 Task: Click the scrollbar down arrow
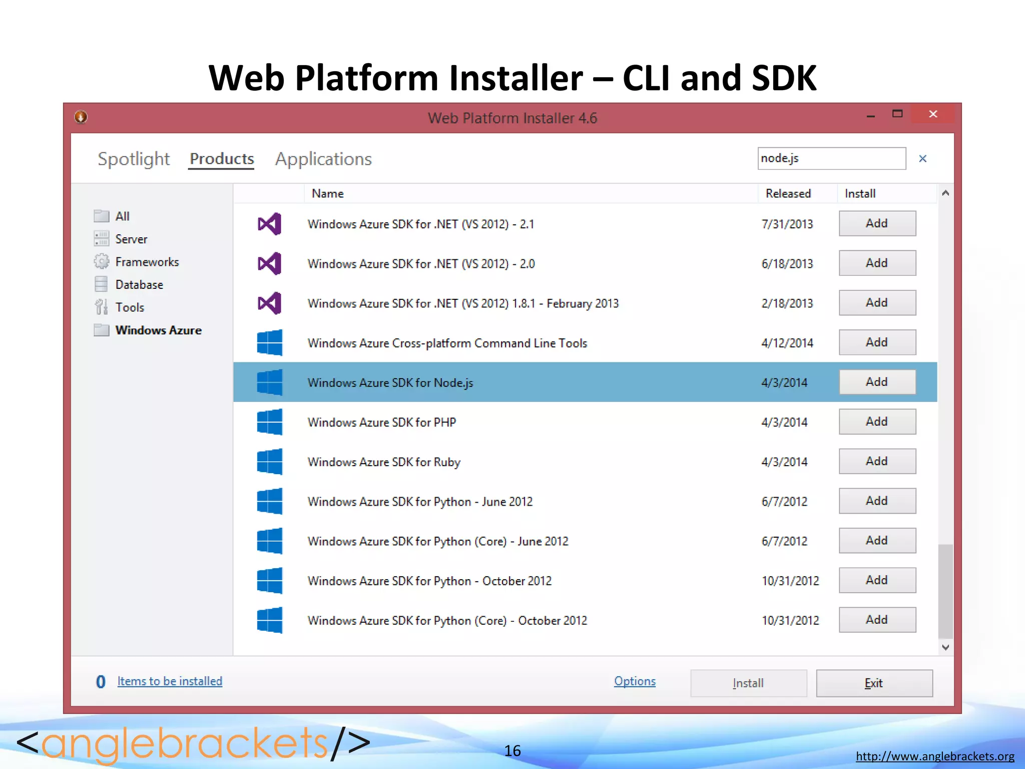(945, 647)
